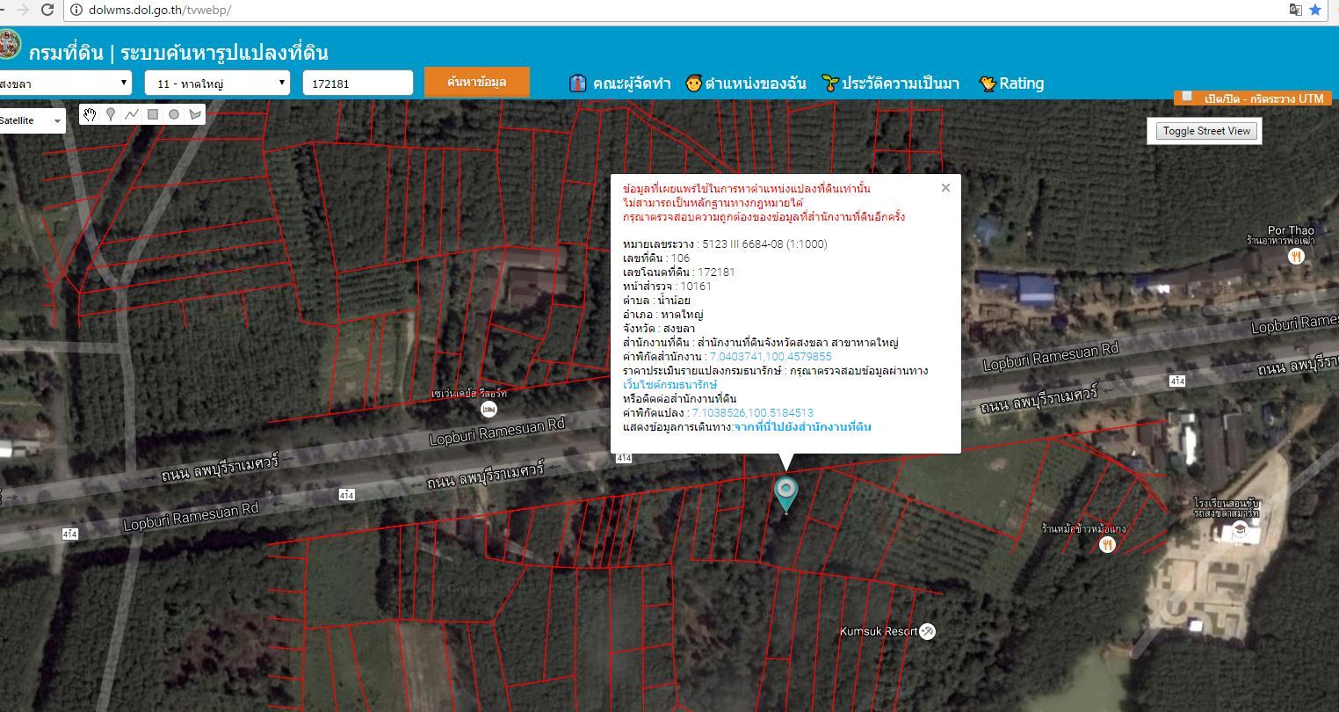
Task: Click the parcel number field 172181
Action: coord(358,84)
